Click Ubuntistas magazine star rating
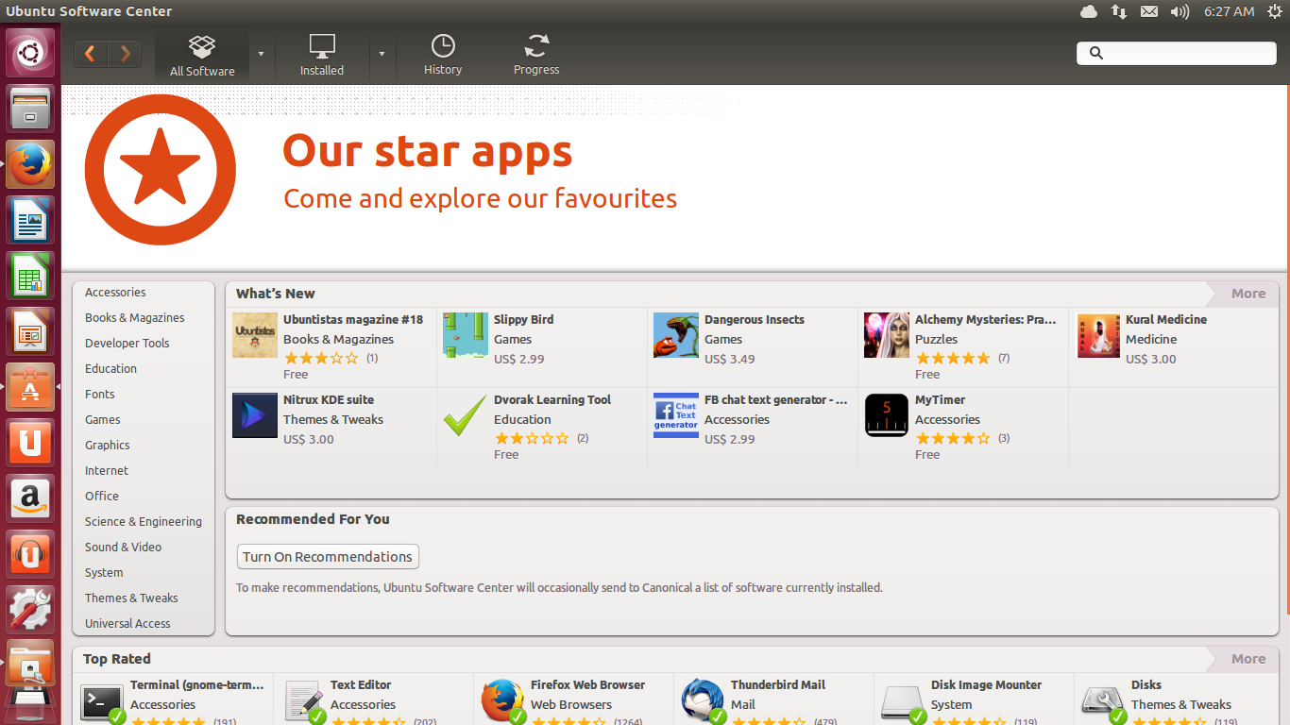This screenshot has width=1290, height=725. coord(321,359)
